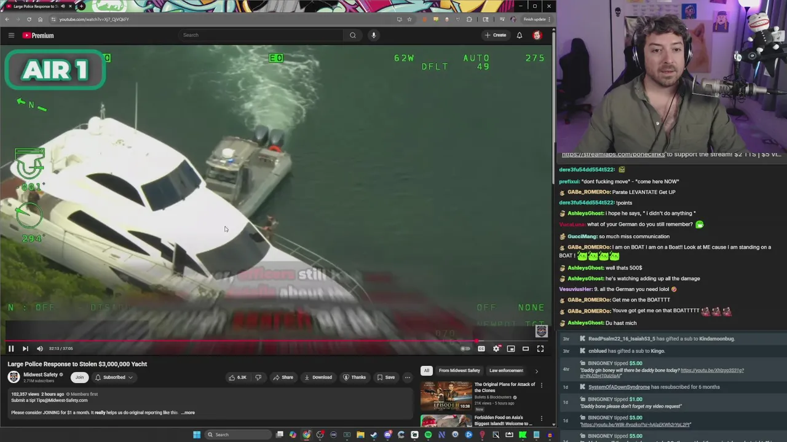787x442 pixels.
Task: Enter fullscreen video mode
Action: pyautogui.click(x=540, y=349)
